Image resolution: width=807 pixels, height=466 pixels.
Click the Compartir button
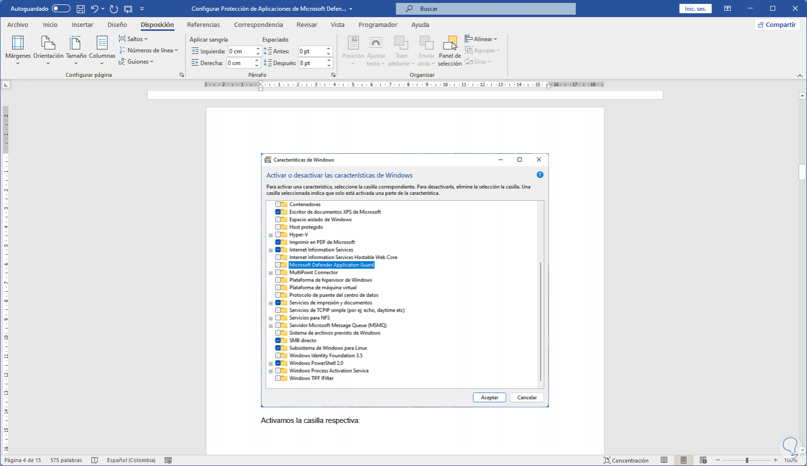point(777,24)
